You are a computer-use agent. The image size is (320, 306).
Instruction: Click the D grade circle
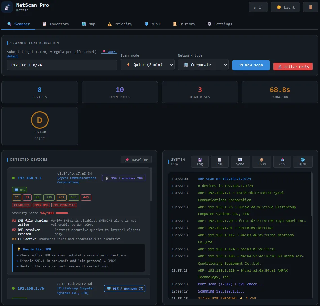click(x=39, y=120)
